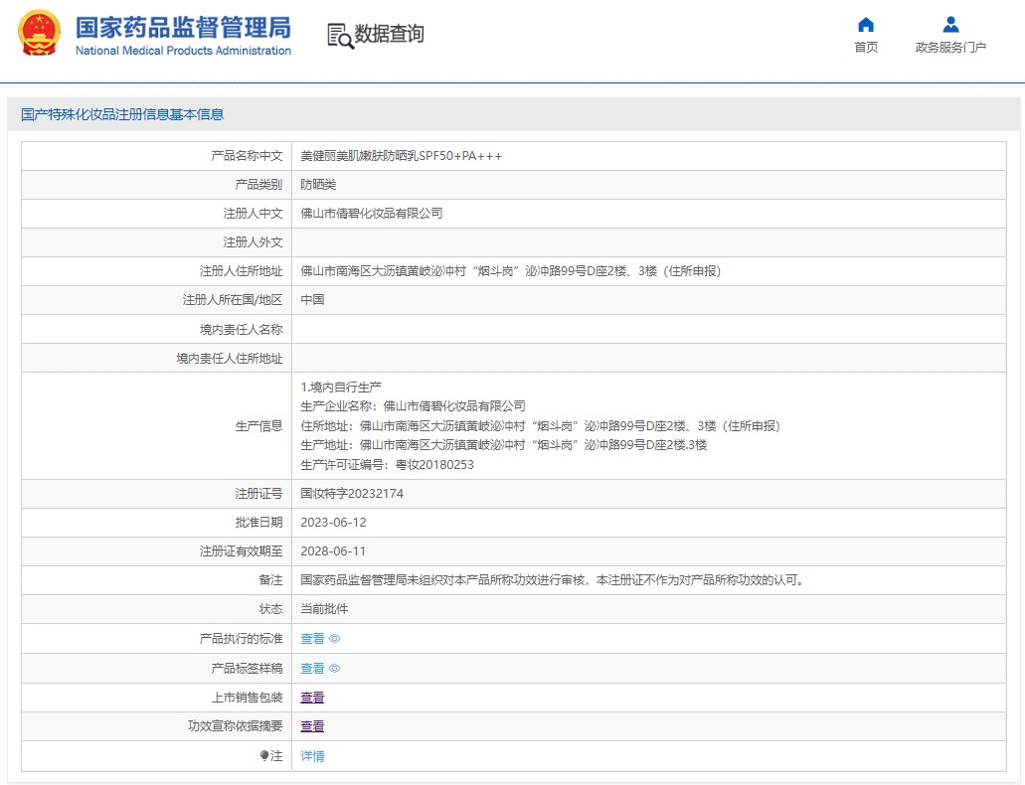The width and height of the screenshot is (1025, 785).
Task: Click the bullet icon next to 注
Action: click(264, 756)
